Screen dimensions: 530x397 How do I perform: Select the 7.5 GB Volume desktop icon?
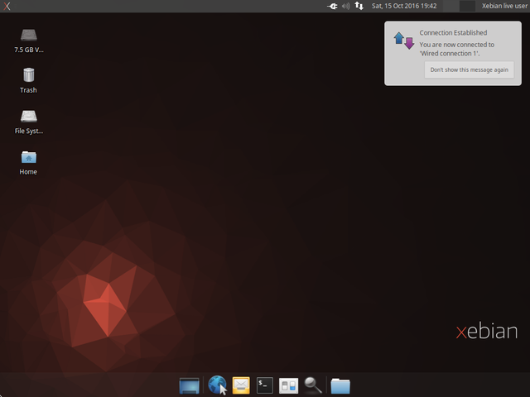tap(29, 41)
